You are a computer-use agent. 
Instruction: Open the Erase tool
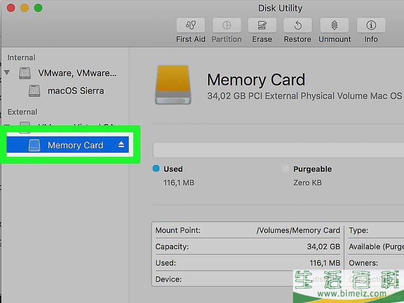(x=262, y=26)
